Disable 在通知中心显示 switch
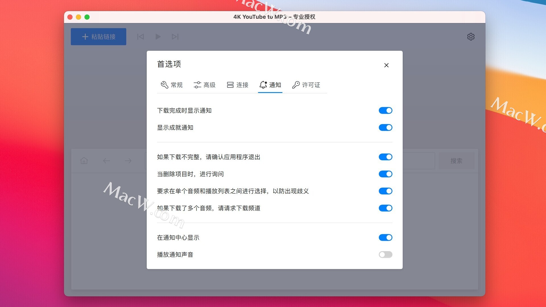546x307 pixels. [385, 237]
